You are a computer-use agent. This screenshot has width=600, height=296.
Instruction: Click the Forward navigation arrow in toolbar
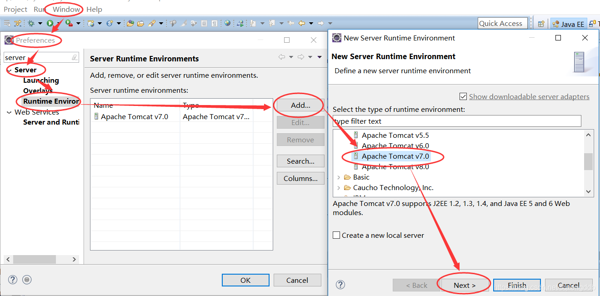[x=320, y=23]
